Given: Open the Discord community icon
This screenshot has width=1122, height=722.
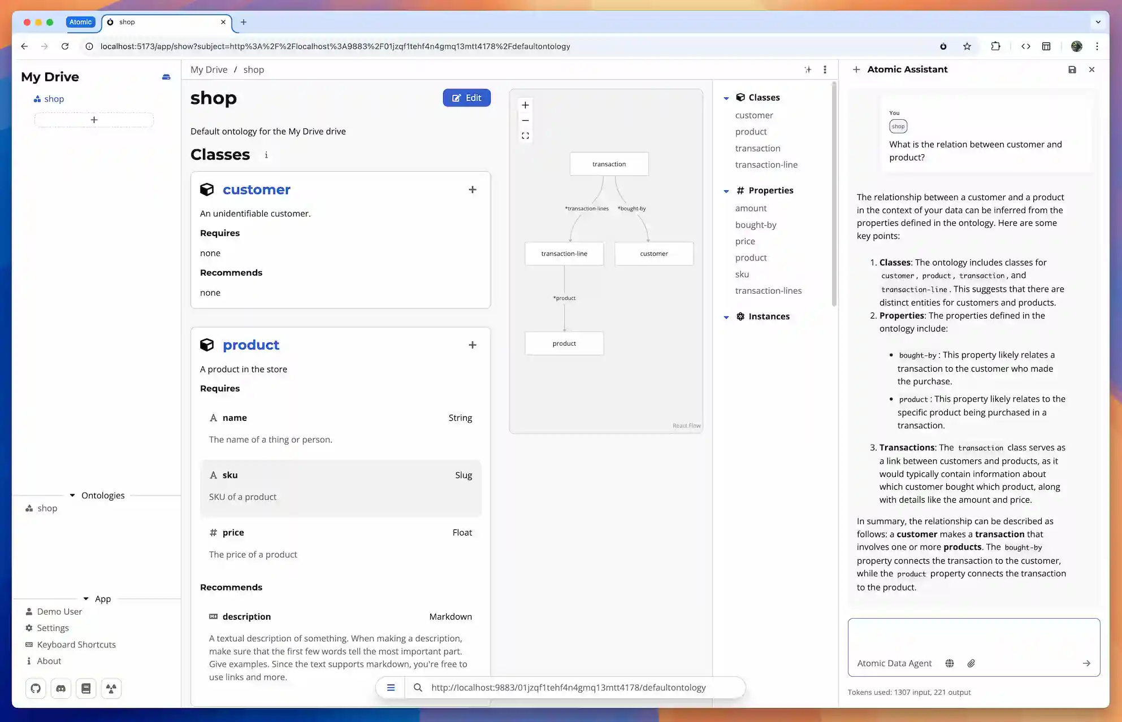Looking at the screenshot, I should pos(60,688).
